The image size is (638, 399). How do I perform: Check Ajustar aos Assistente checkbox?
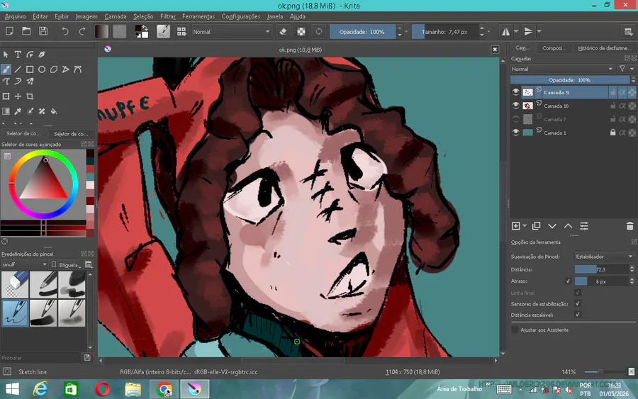515,330
